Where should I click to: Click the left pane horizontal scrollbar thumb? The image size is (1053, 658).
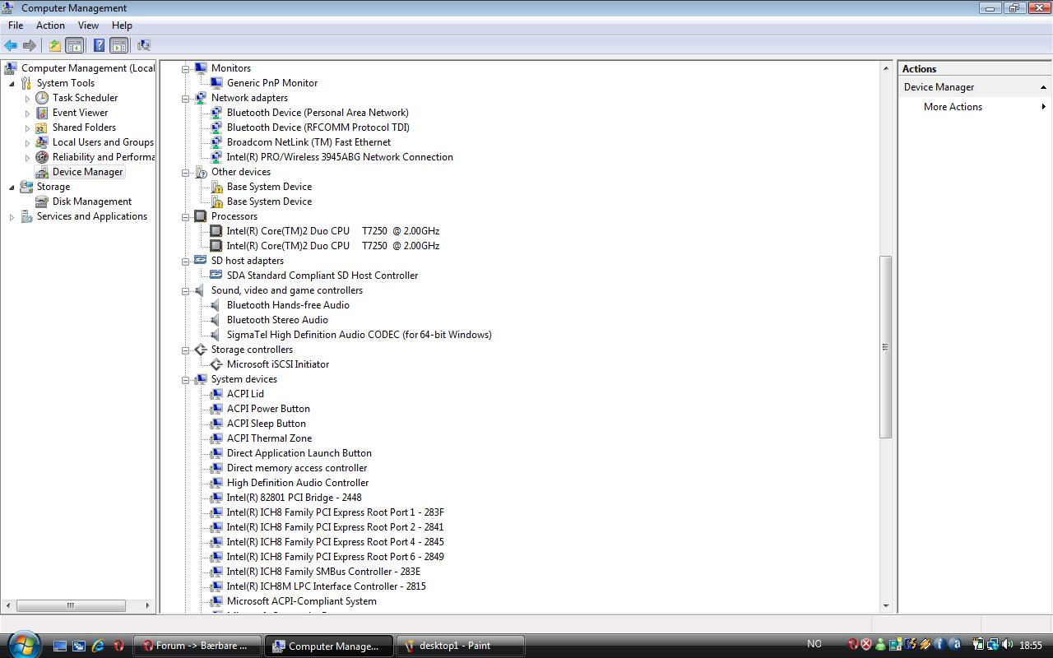(71, 605)
